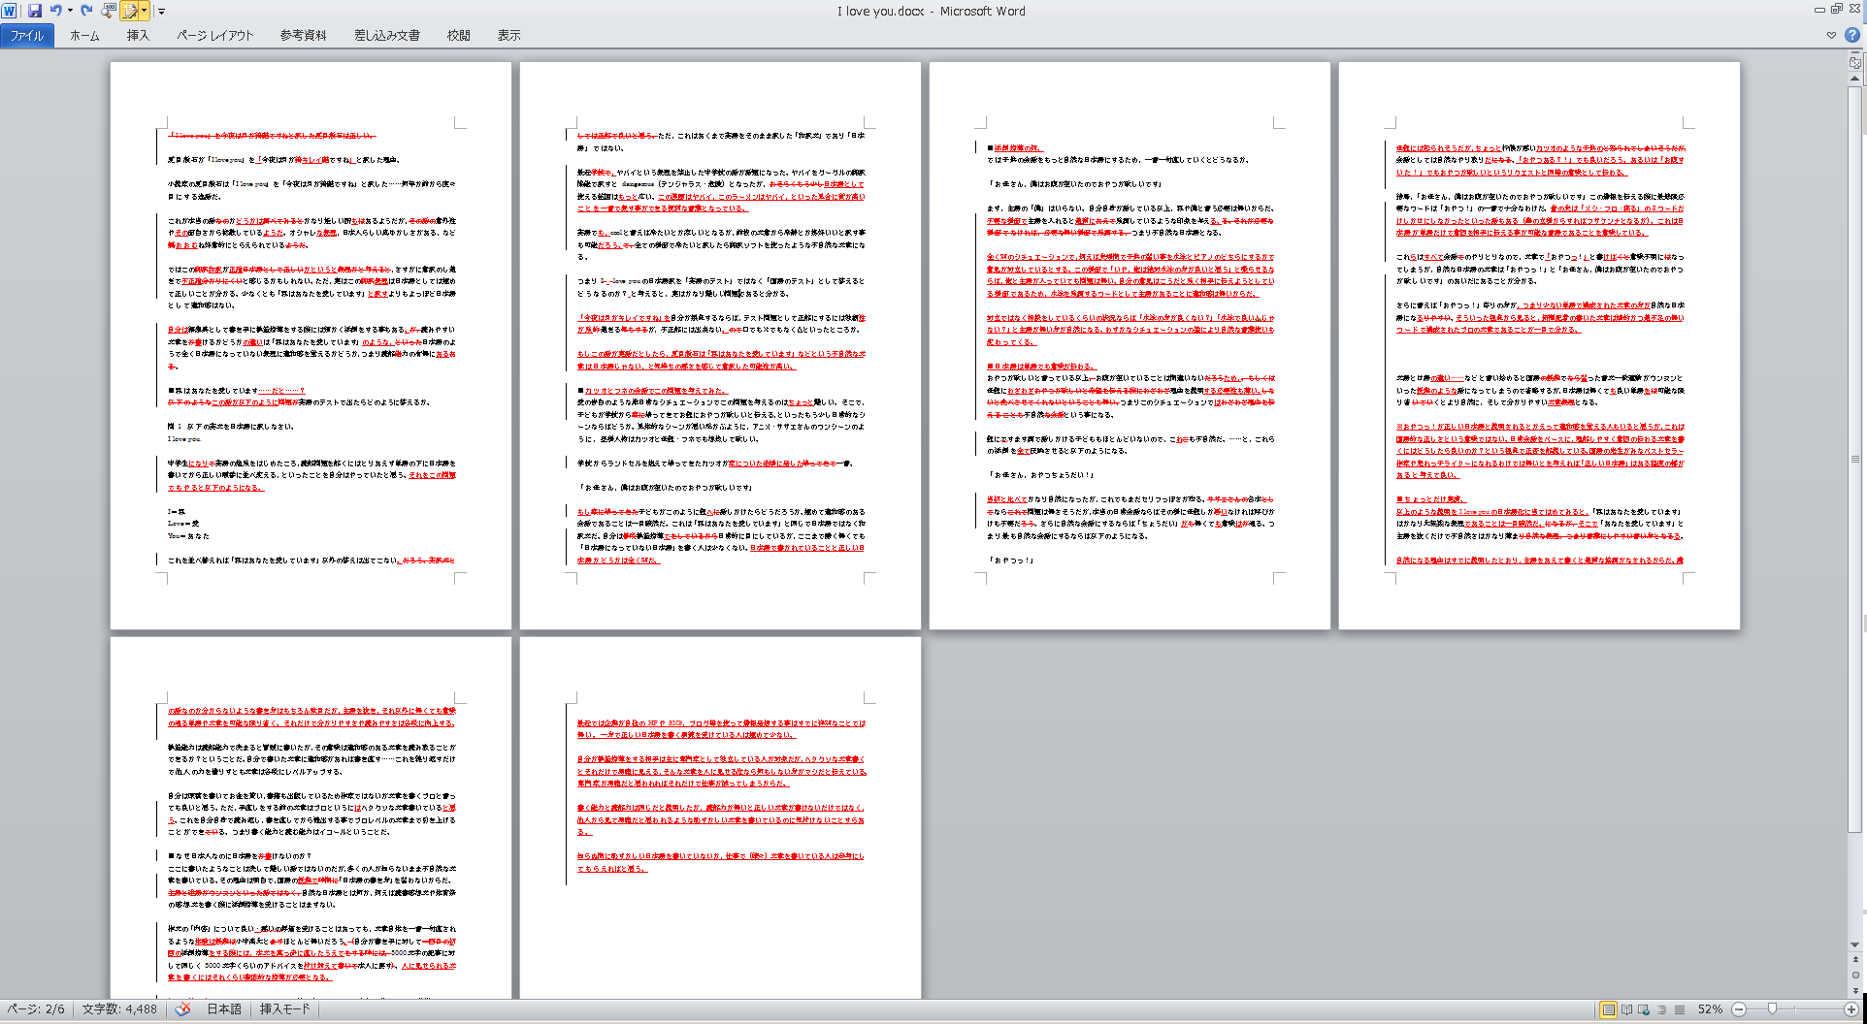The width and height of the screenshot is (1867, 1024).
Task: Click the second page in the top row
Action: pos(720,346)
